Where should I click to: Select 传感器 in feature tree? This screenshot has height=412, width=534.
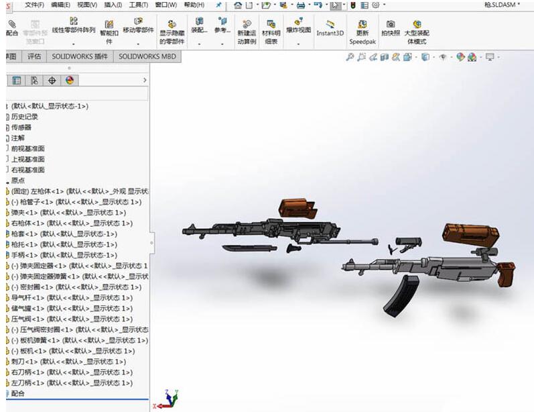coord(21,127)
